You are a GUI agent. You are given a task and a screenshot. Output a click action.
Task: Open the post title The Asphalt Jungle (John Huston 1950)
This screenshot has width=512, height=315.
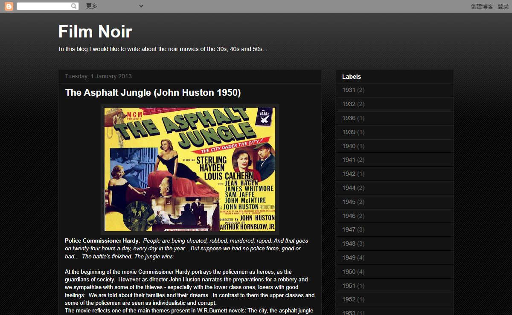(x=153, y=93)
